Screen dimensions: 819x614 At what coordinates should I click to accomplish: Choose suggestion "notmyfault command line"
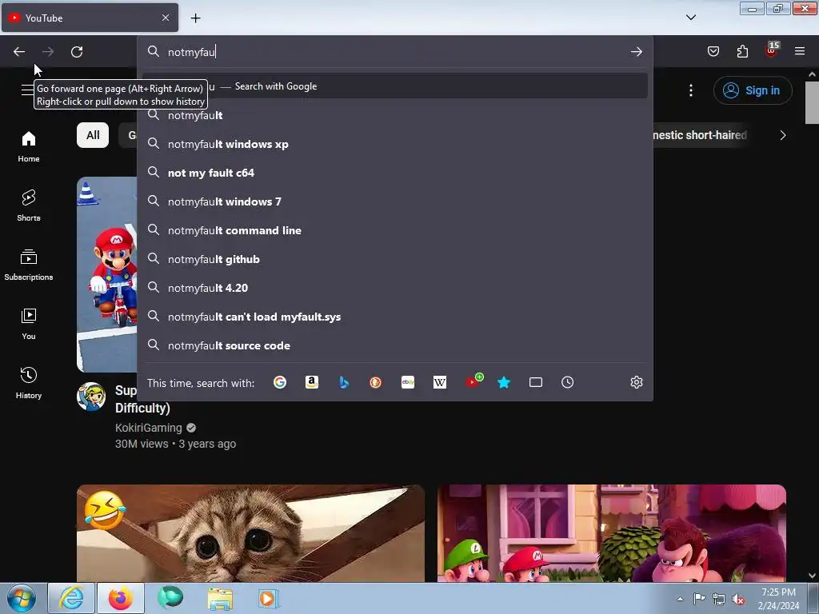tap(395, 230)
